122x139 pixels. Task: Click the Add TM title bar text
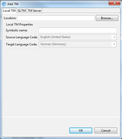point(13,4)
